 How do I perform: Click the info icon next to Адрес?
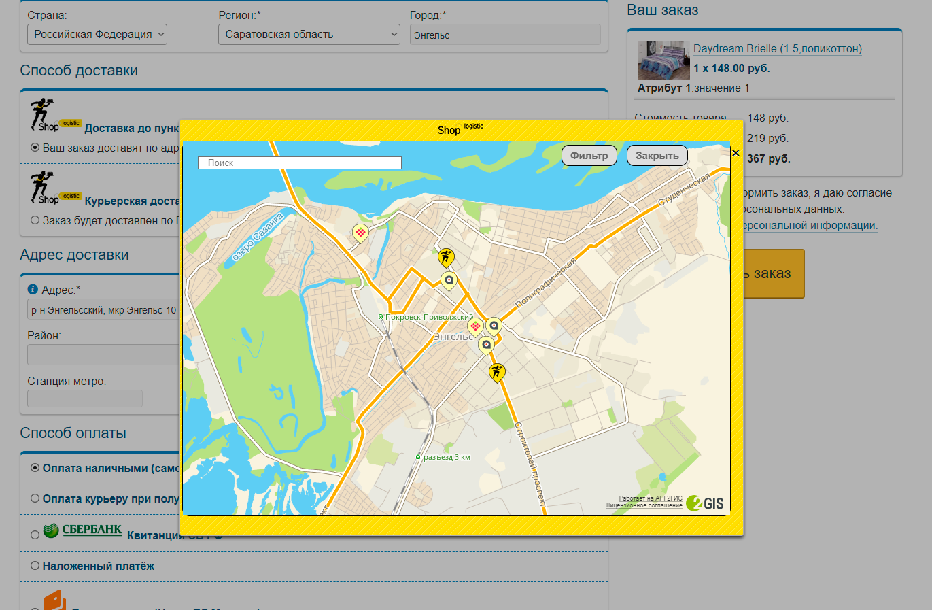(33, 290)
